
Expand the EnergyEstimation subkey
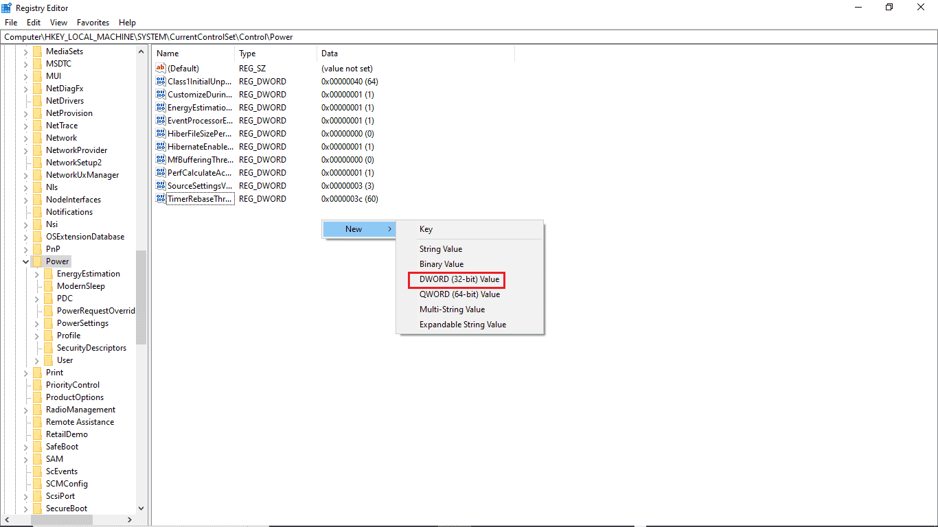[37, 274]
